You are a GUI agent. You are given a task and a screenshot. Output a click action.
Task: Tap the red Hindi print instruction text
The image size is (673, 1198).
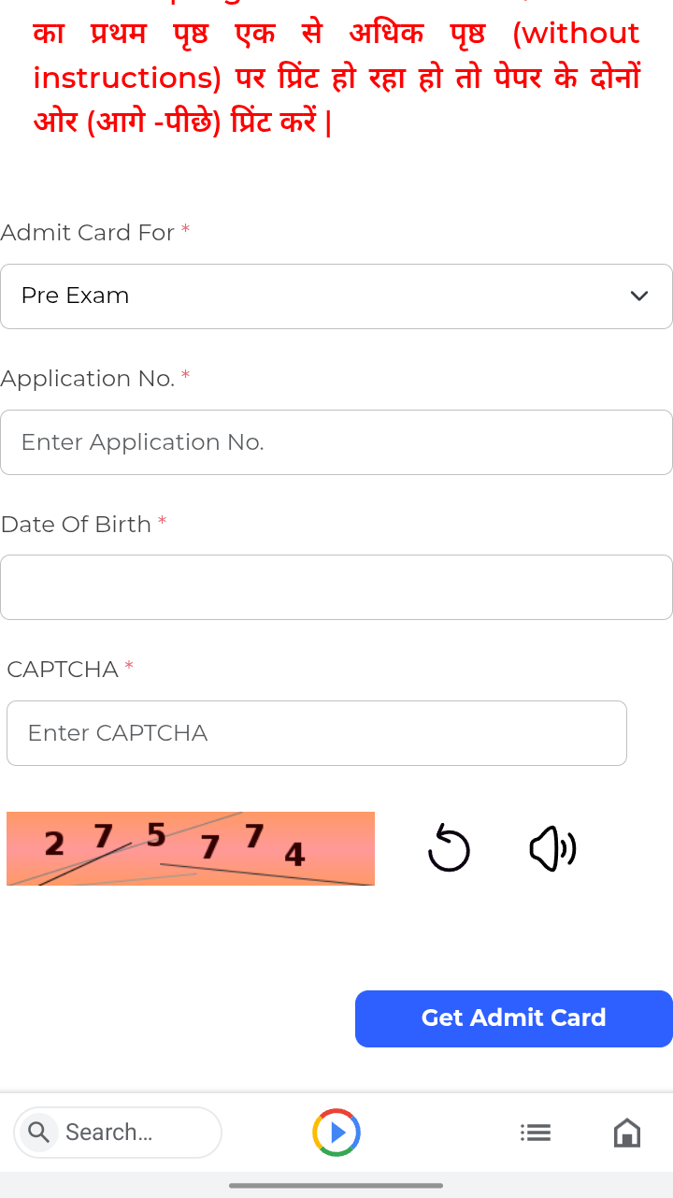click(x=336, y=78)
